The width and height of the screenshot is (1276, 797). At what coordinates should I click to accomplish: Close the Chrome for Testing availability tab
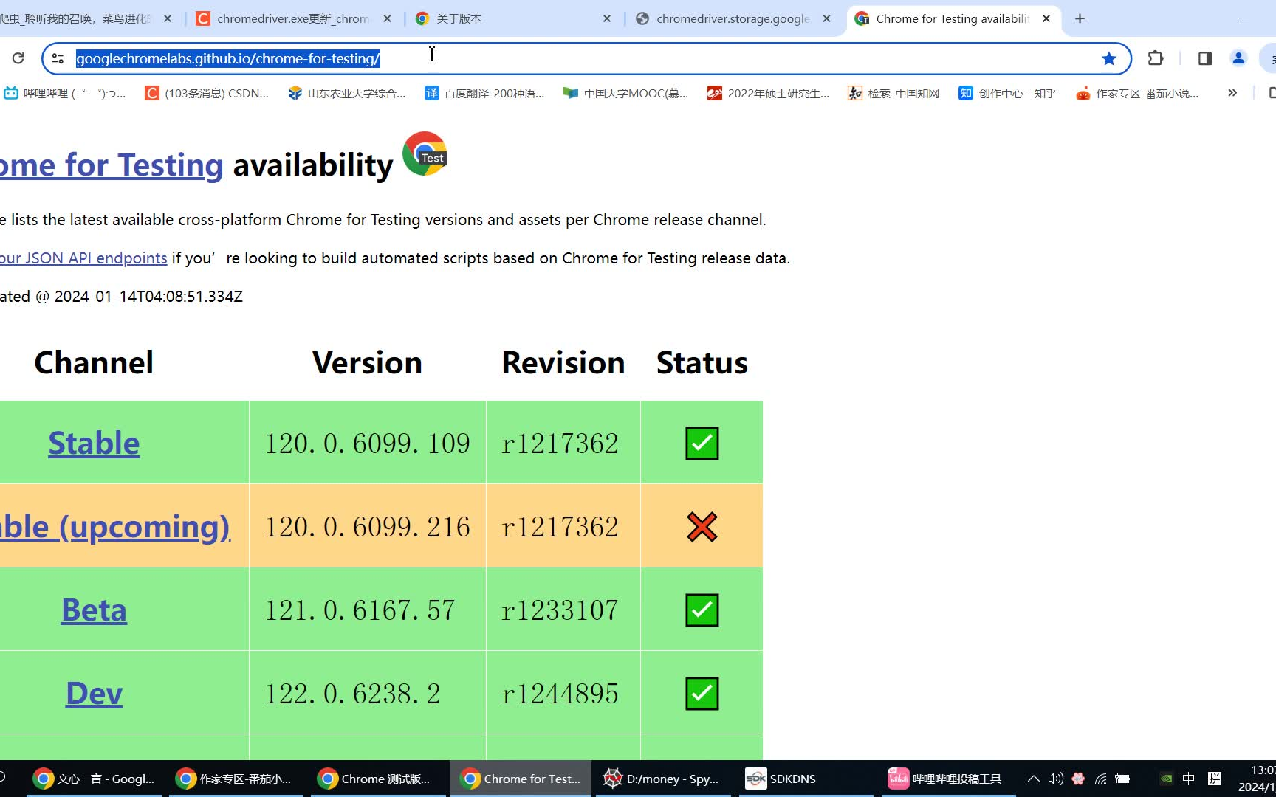click(x=1046, y=18)
